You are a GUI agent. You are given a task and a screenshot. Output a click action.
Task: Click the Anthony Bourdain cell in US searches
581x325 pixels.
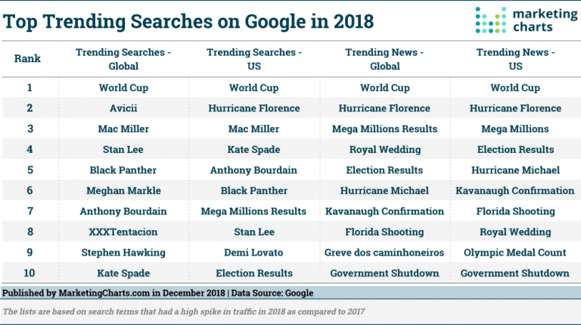tap(254, 170)
